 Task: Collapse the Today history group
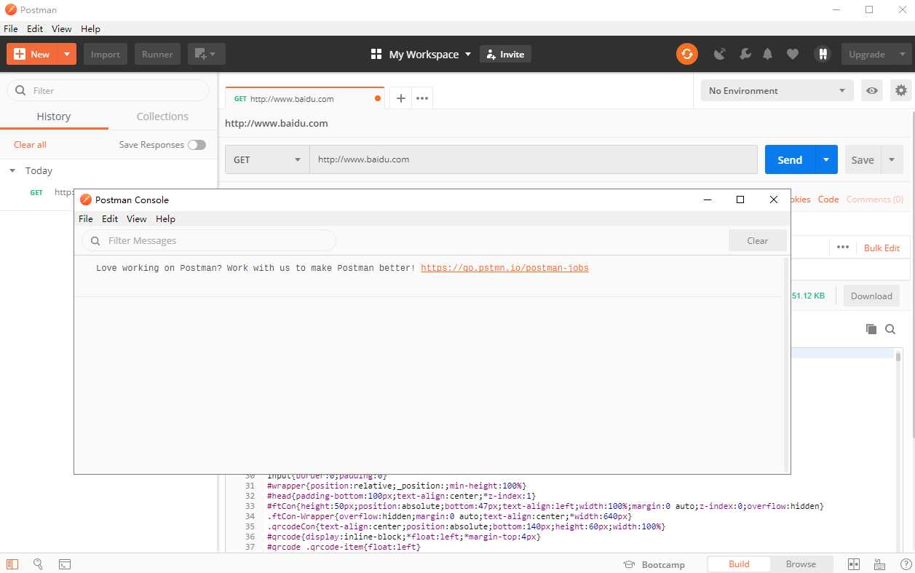click(x=12, y=170)
